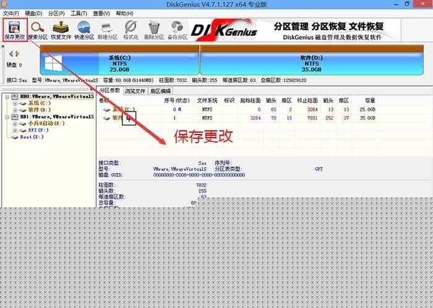The image size is (433, 308).
Task: Click the 搜索分区 magnifier toolbar icon
Action: [x=38, y=30]
